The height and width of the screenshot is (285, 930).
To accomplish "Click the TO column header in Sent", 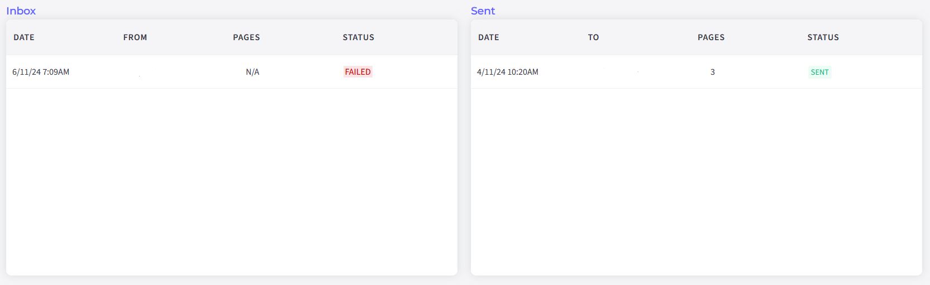I will coord(593,37).
